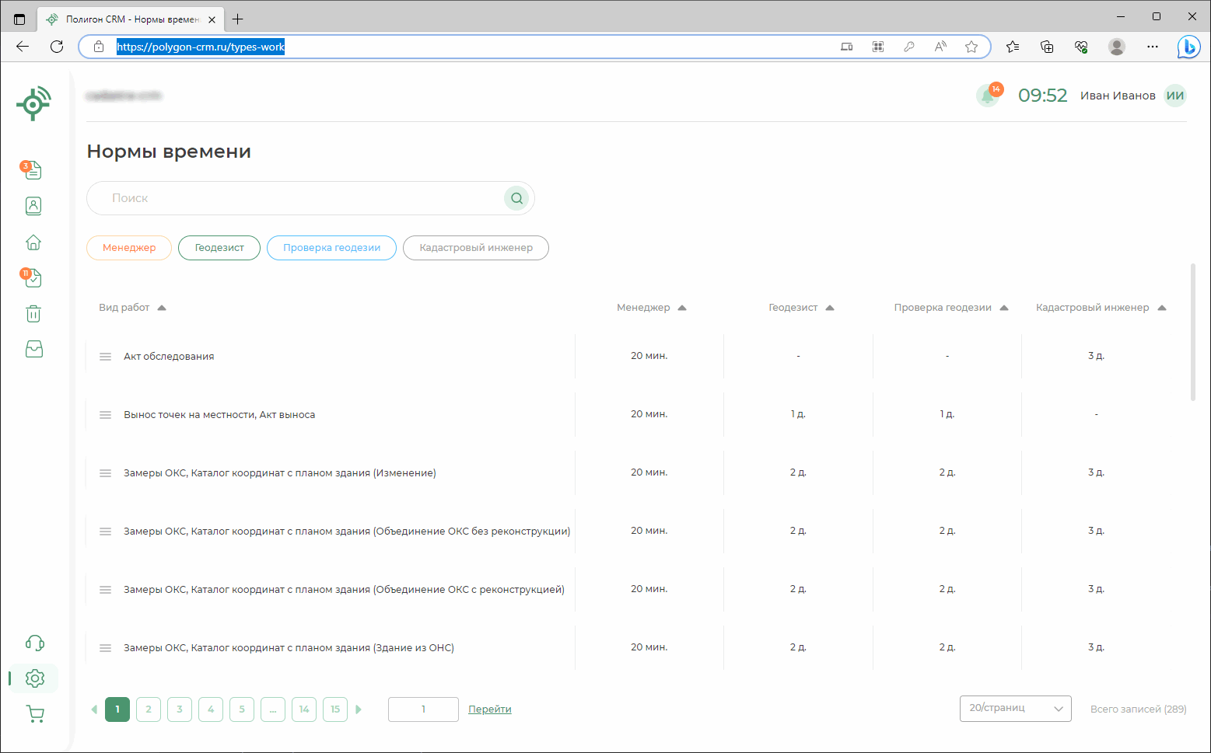The height and width of the screenshot is (753, 1211).
Task: Click the Перейти link
Action: point(490,709)
